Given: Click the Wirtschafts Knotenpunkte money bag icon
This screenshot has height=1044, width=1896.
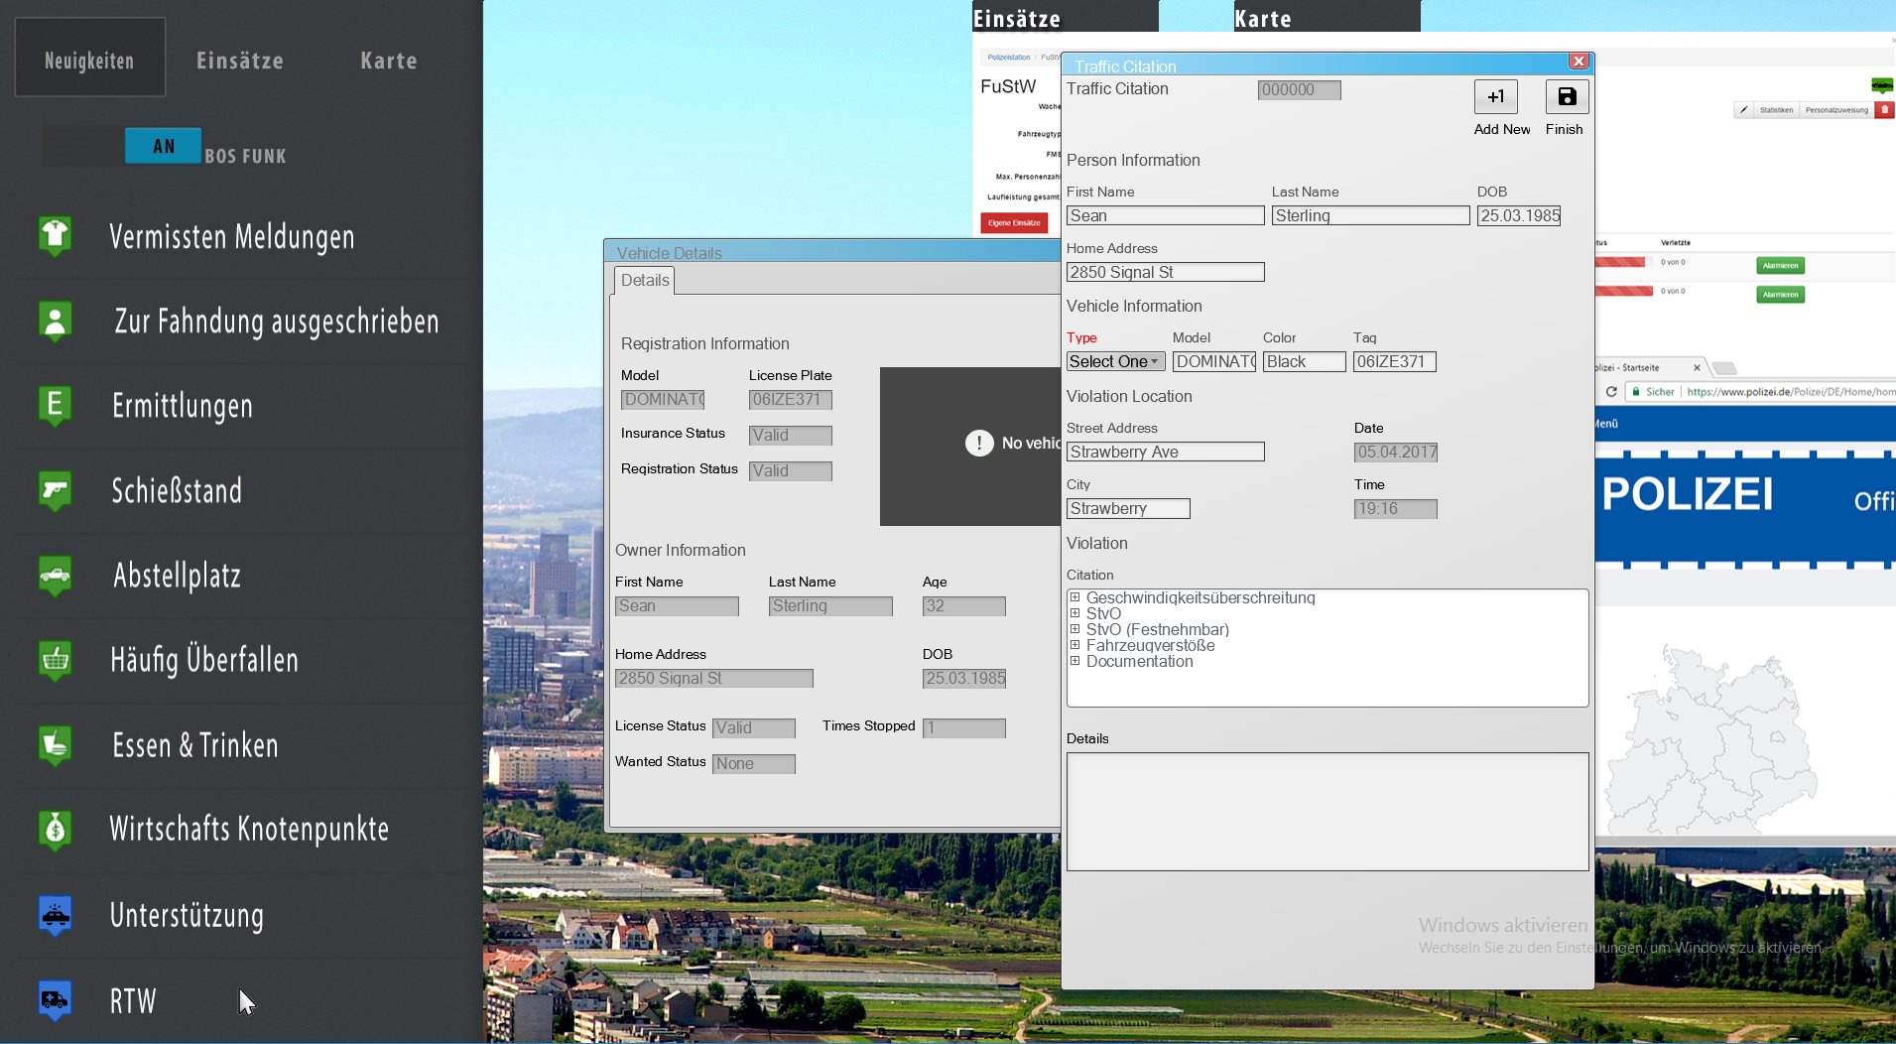Looking at the screenshot, I should pos(56,829).
